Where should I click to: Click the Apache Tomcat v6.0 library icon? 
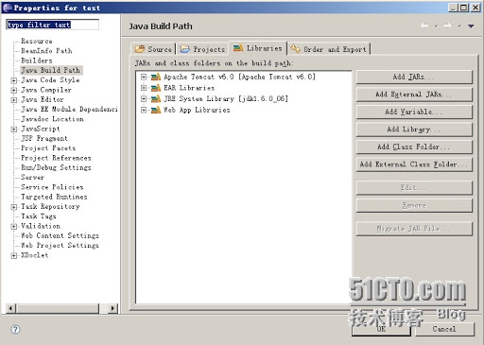[156, 77]
